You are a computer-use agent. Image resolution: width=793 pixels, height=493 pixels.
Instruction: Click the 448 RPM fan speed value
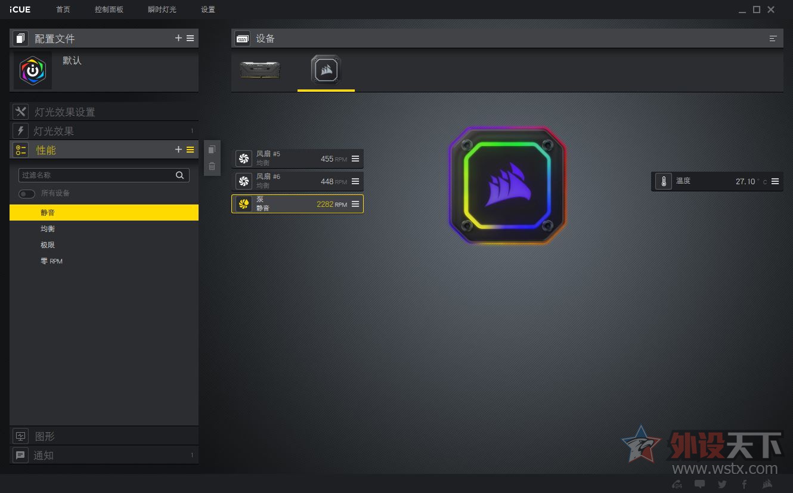click(x=334, y=182)
